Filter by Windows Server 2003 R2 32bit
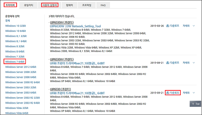Viewport: 202px width, 115px height. tap(22, 98)
